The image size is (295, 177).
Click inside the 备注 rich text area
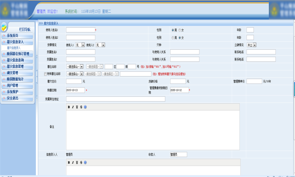click(x=153, y=130)
